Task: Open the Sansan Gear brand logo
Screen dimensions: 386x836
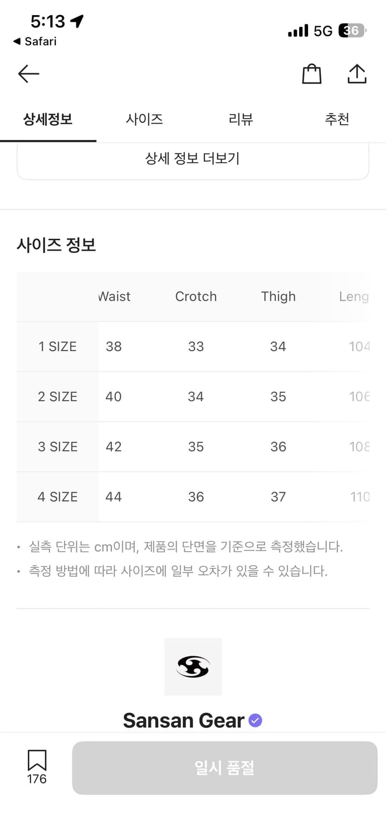Action: (x=193, y=667)
